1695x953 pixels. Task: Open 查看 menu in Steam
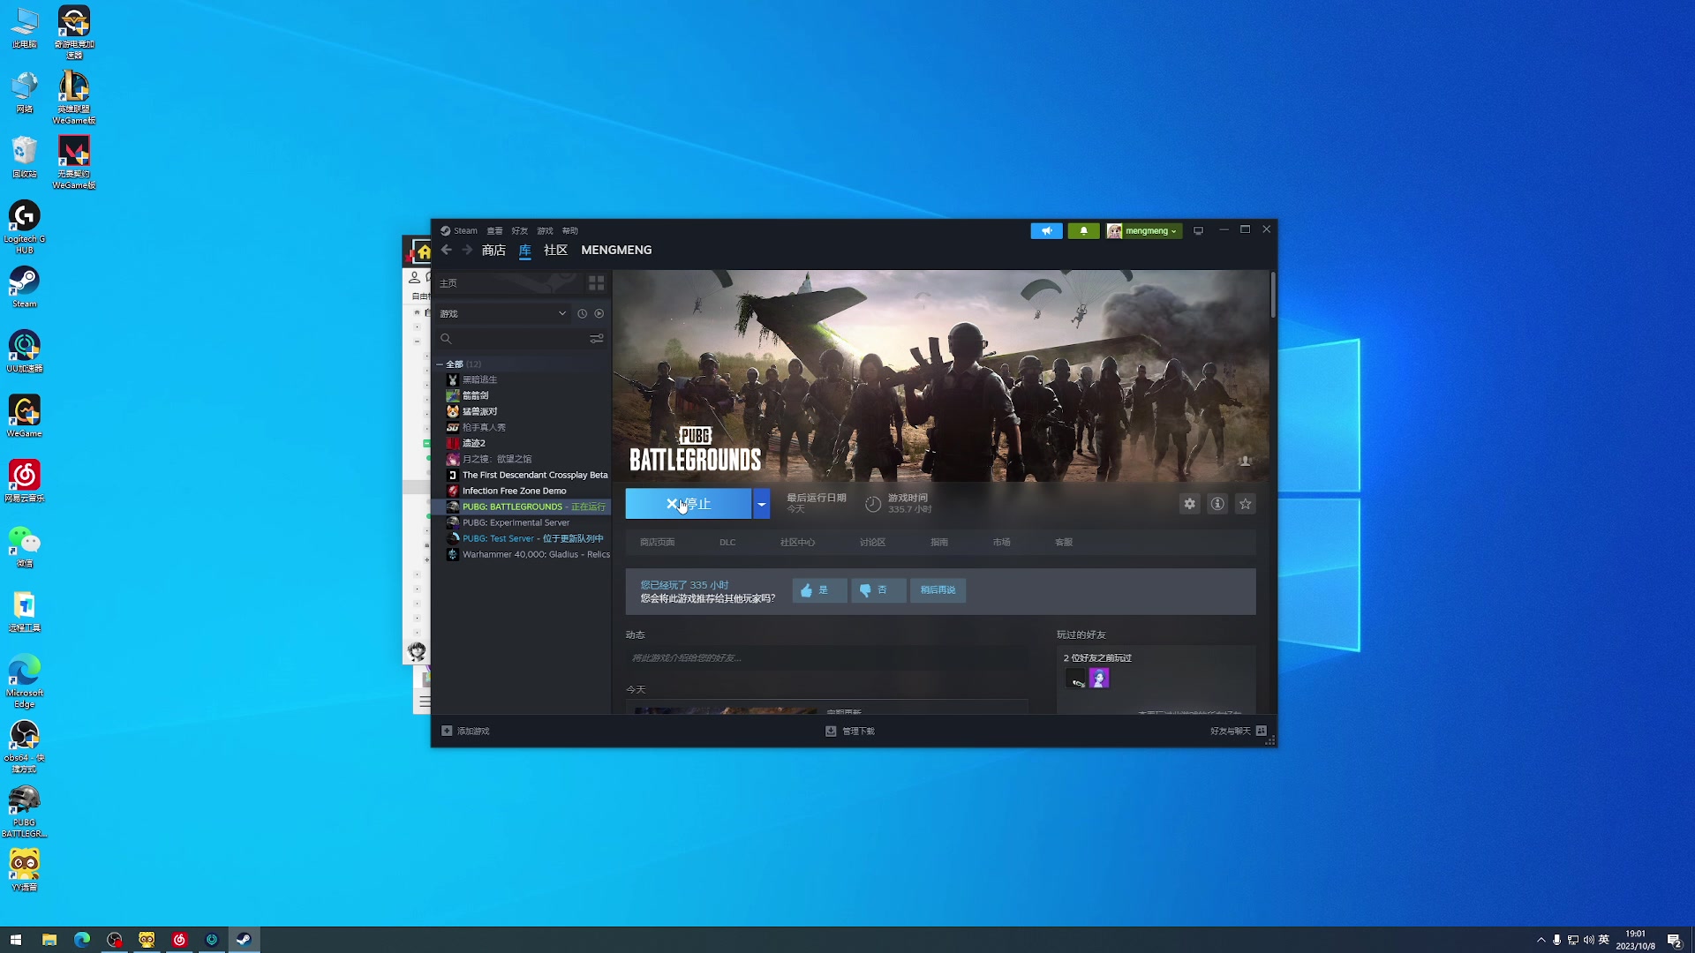point(494,231)
